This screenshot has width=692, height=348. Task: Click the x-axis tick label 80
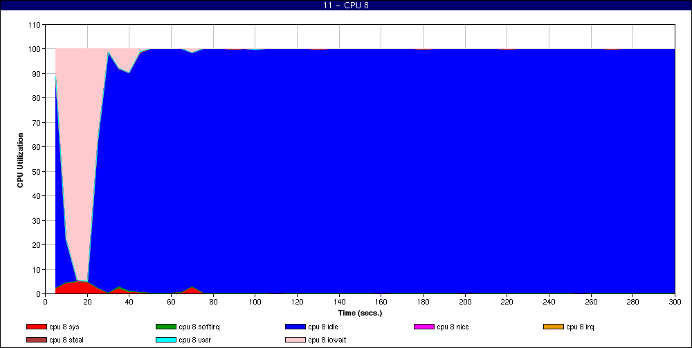coord(213,302)
